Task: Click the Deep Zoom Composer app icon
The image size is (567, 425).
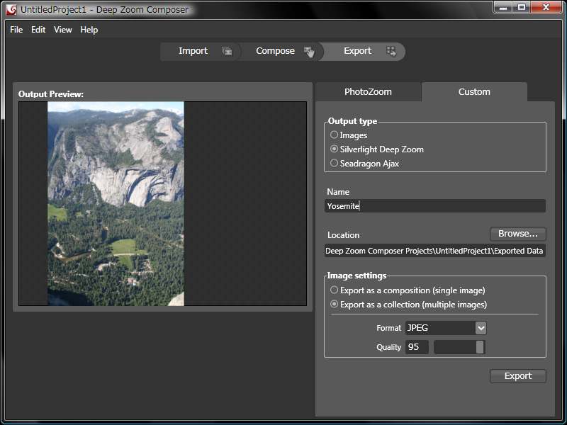Action: tap(11, 9)
